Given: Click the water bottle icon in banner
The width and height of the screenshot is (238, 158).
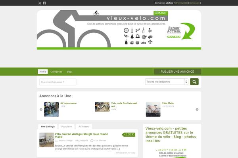Looking at the screenshot, I should 126,42.
